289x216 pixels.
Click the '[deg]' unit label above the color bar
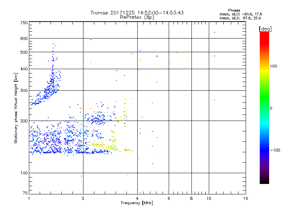pos(265,29)
